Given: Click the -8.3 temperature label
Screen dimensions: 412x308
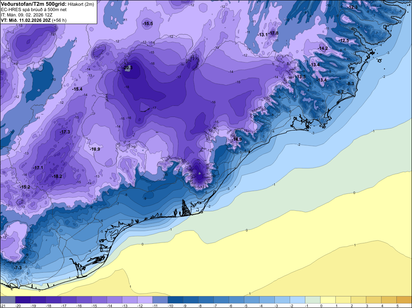Looking at the screenshot, I should 350,84.
